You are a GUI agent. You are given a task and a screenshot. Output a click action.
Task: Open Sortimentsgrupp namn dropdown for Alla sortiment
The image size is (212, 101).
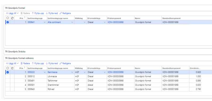coord(72,22)
